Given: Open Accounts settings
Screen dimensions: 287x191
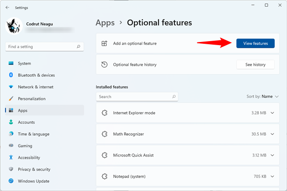Looking at the screenshot, I should tap(44, 122).
